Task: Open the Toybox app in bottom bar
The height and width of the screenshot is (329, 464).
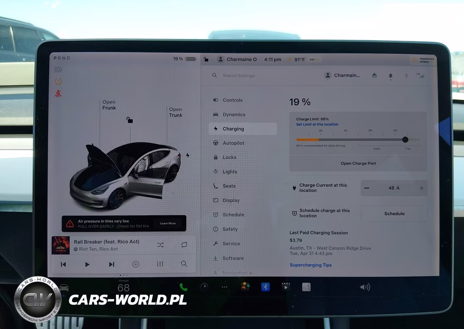Action: pos(245,287)
